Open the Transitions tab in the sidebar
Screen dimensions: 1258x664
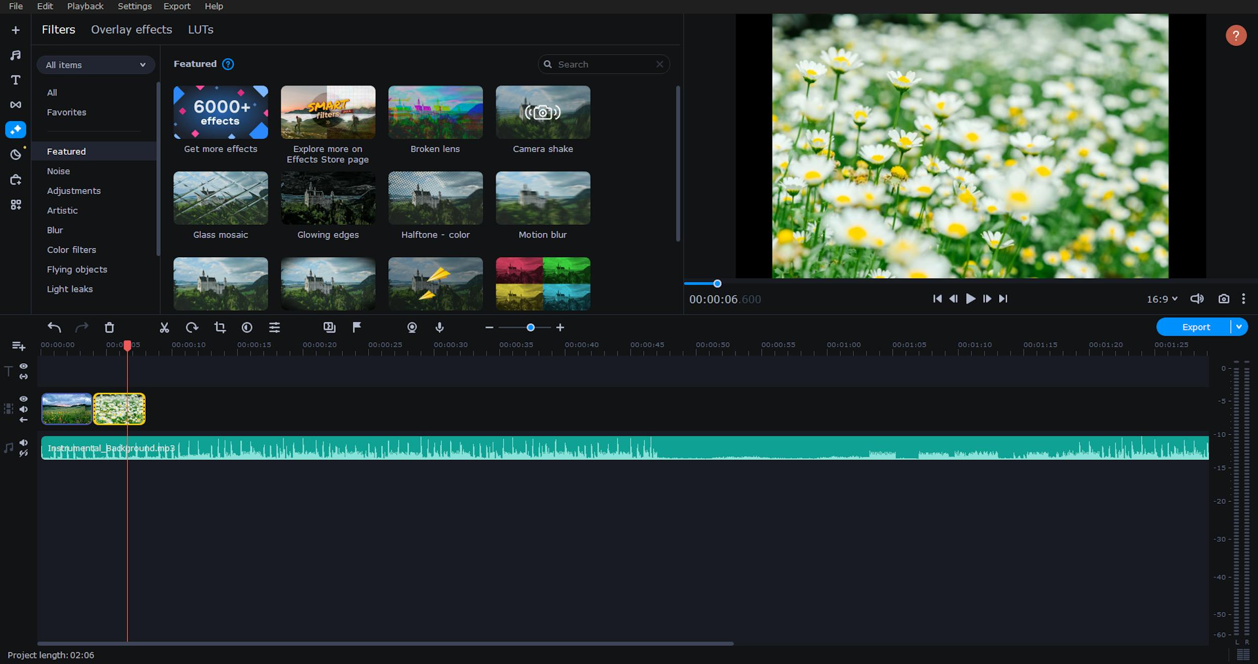coord(16,105)
